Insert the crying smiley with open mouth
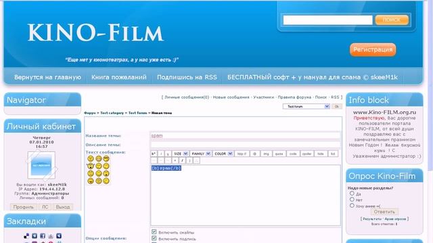Viewport: 433px width, 243px height. [x=90, y=166]
